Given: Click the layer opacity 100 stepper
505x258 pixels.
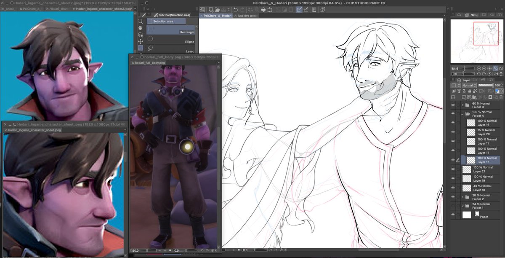Looking at the screenshot, I should point(501,85).
